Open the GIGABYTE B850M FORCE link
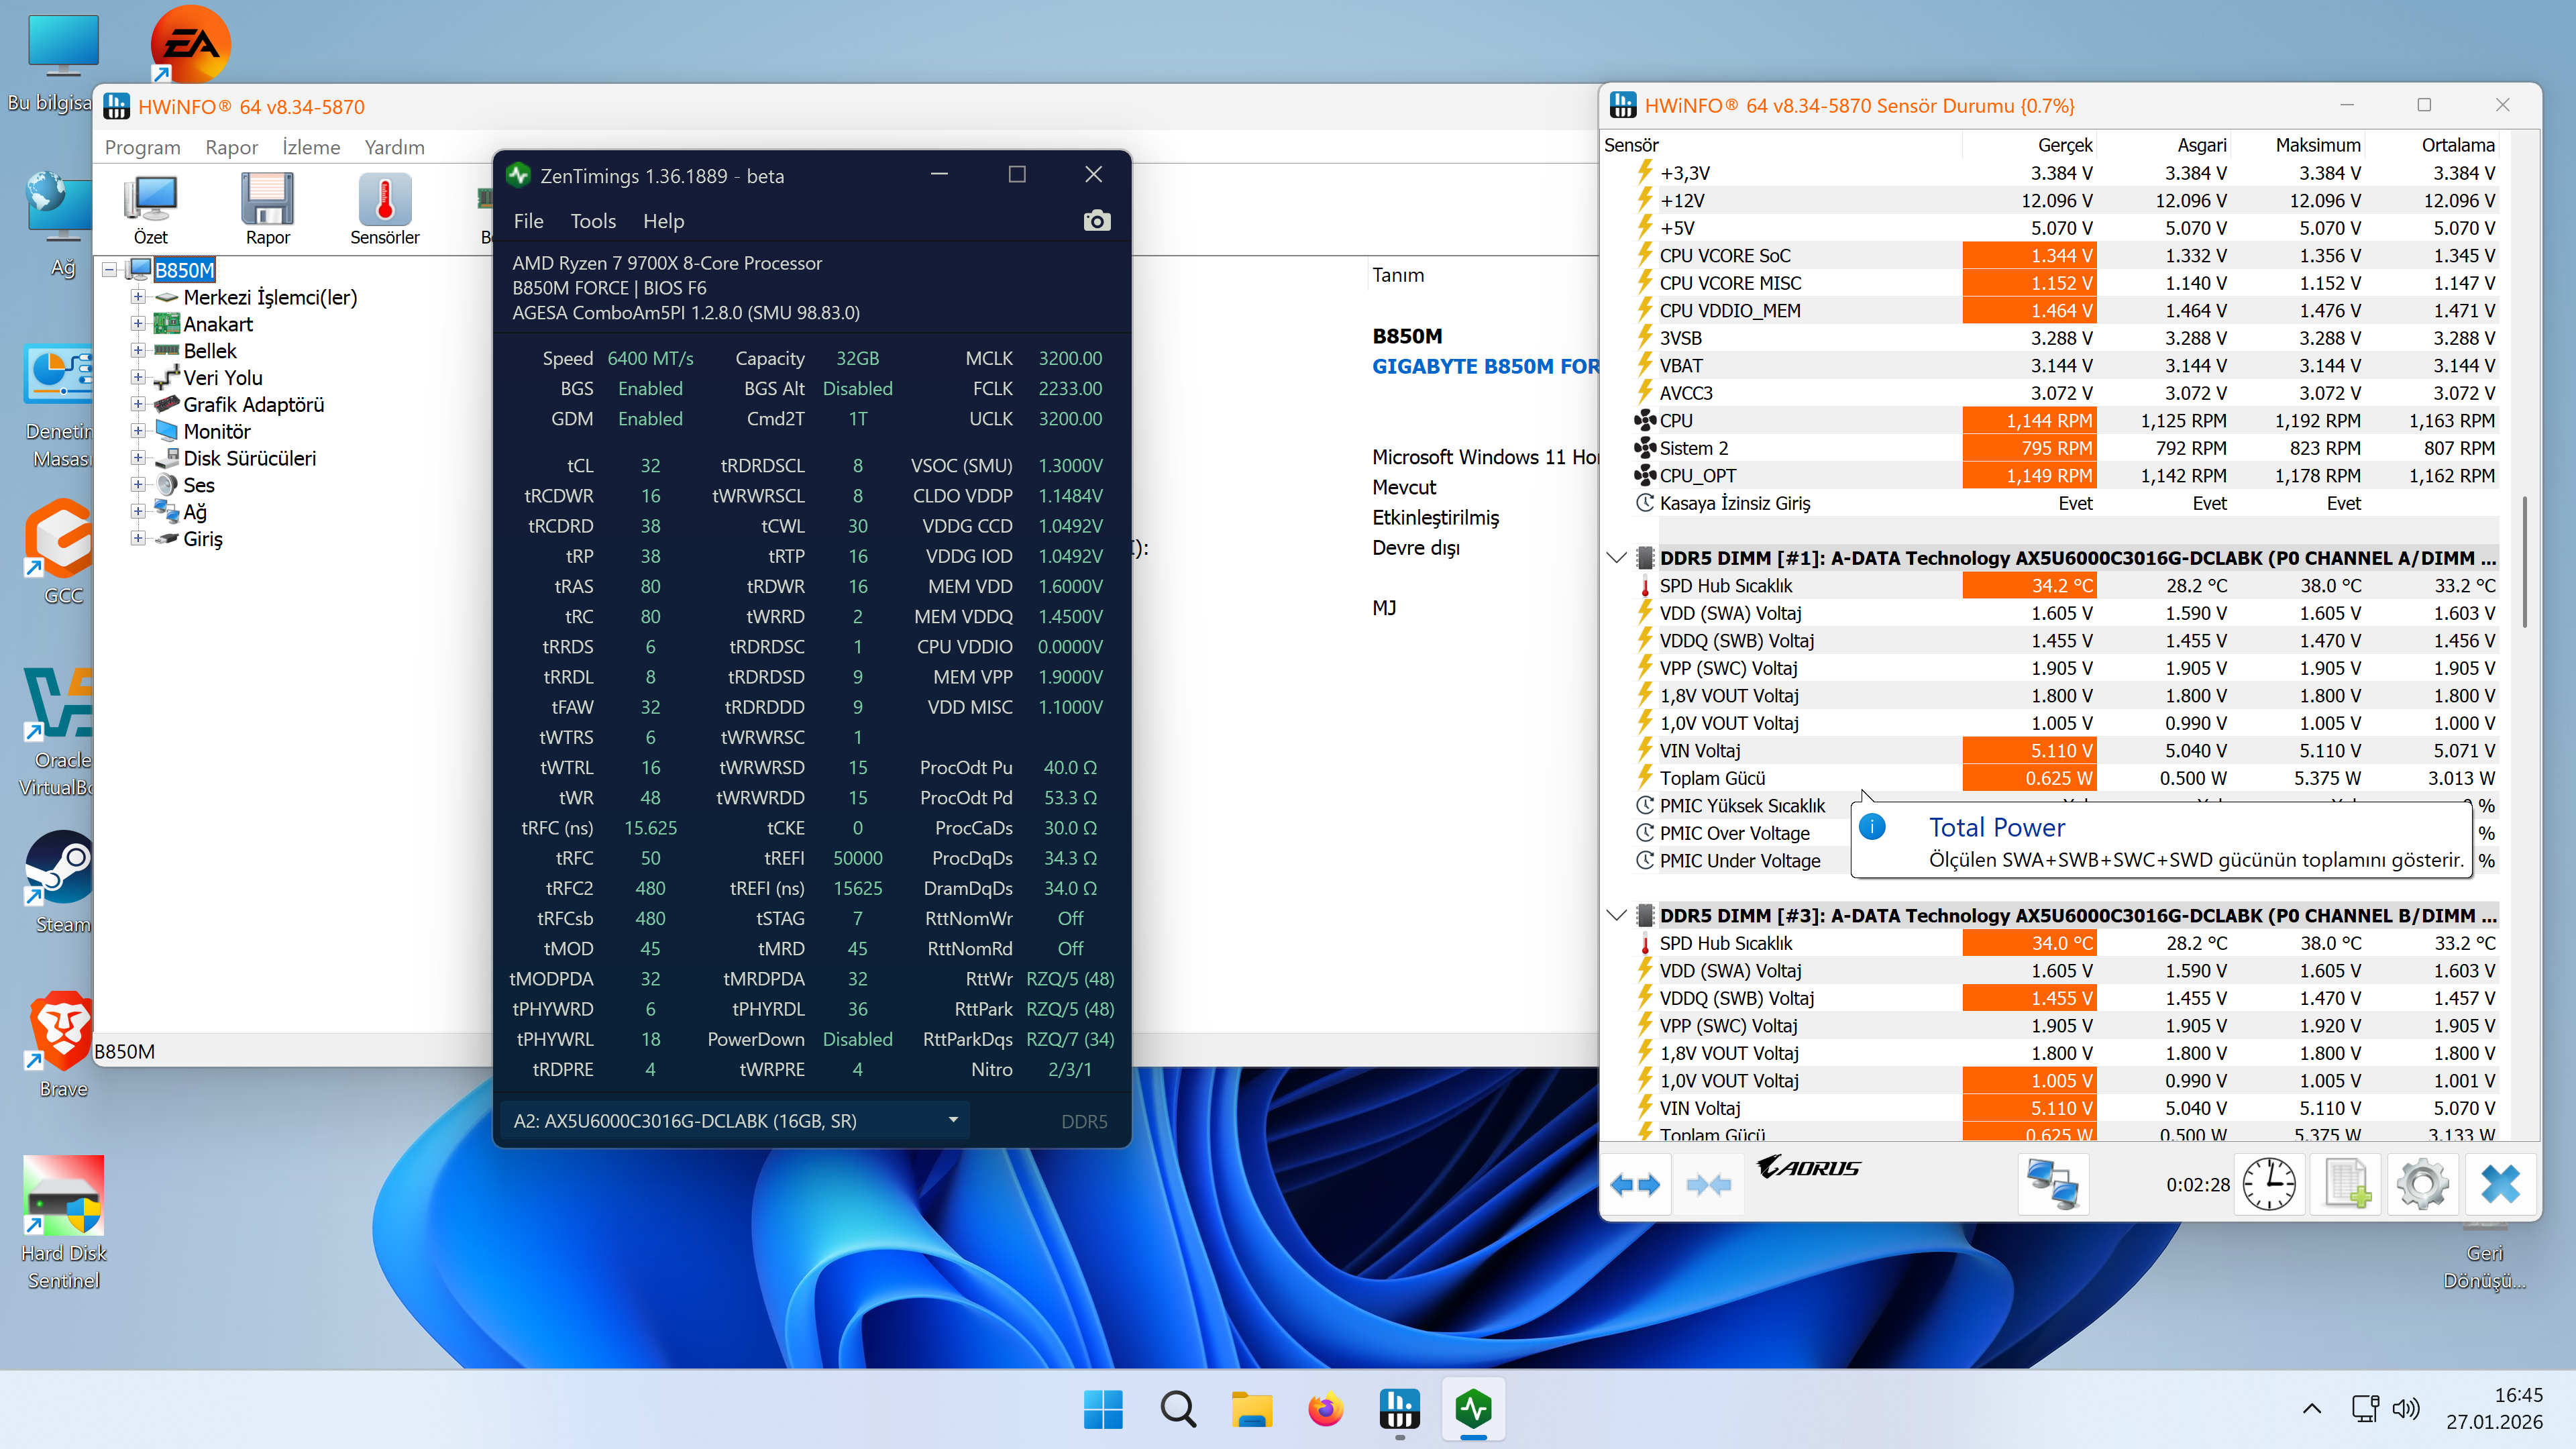 click(1485, 366)
